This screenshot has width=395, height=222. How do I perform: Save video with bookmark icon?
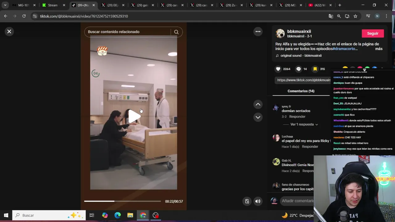(315, 69)
